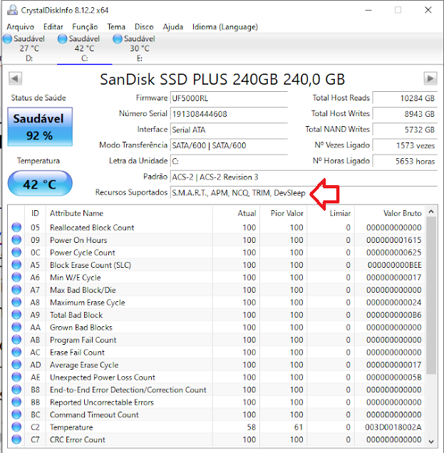The image size is (444, 453).
Task: Click the Limiar column header
Action: 331,213
